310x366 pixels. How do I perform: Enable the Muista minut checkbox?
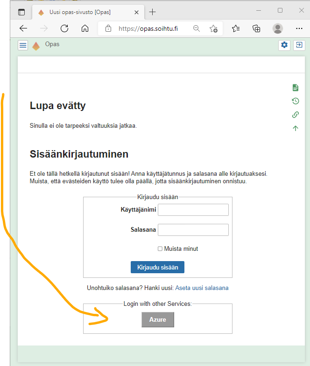tap(160, 249)
